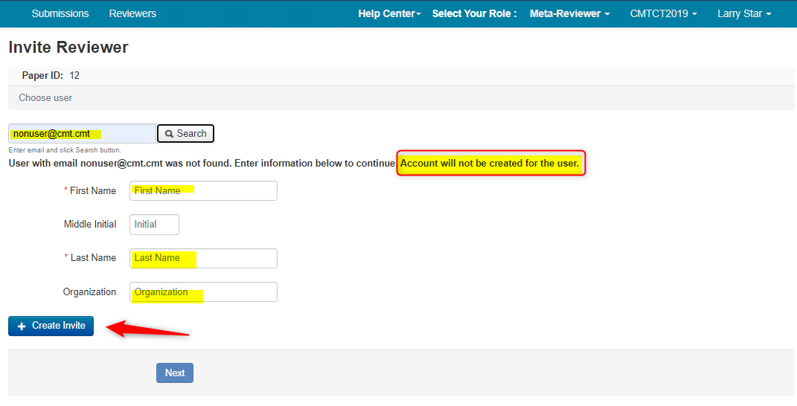Click the Choose user heading text
This screenshot has height=406, width=797.
coord(45,97)
